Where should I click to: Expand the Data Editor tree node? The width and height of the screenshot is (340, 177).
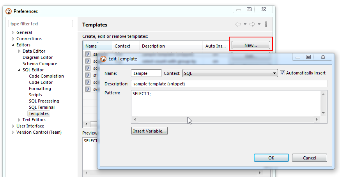pyautogui.click(x=19, y=51)
